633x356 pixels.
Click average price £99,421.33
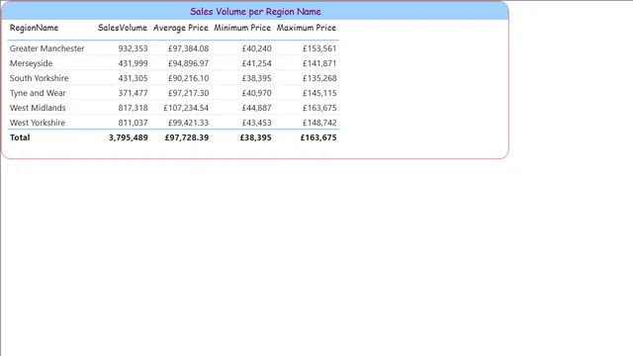[x=189, y=123]
